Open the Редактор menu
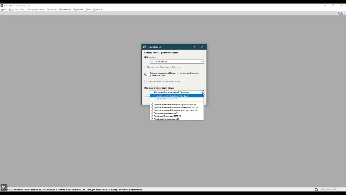Image resolution: width=346 pixels, height=195 pixels. [x=13, y=9]
